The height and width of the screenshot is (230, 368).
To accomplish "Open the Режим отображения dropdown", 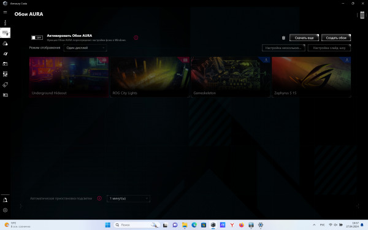I will [85, 48].
